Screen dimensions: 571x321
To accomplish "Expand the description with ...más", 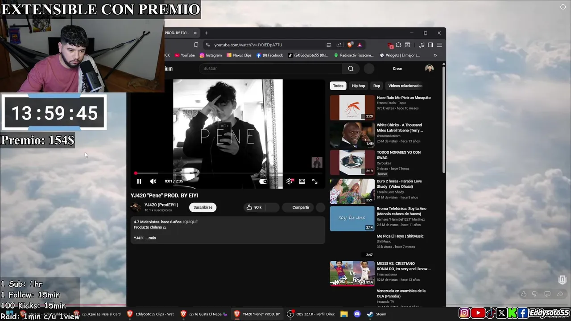I will tap(151, 238).
